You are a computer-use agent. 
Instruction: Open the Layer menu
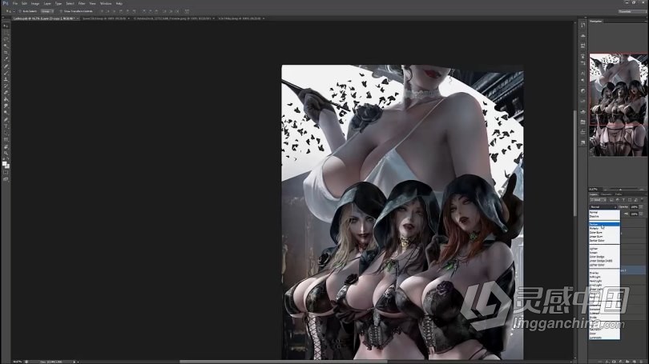point(47,3)
